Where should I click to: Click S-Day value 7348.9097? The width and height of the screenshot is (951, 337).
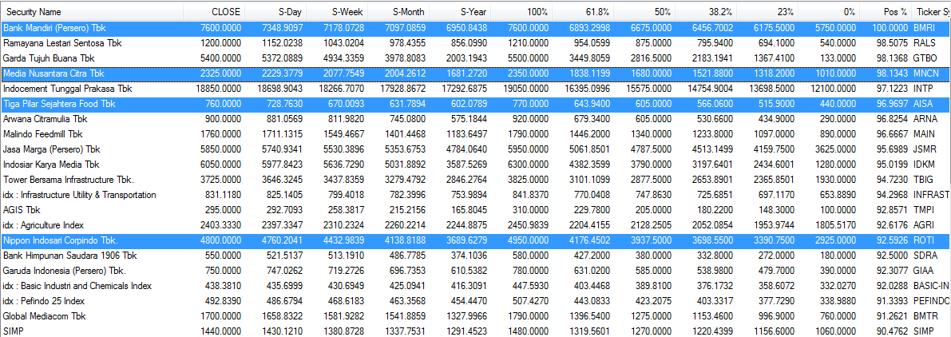pyautogui.click(x=283, y=28)
